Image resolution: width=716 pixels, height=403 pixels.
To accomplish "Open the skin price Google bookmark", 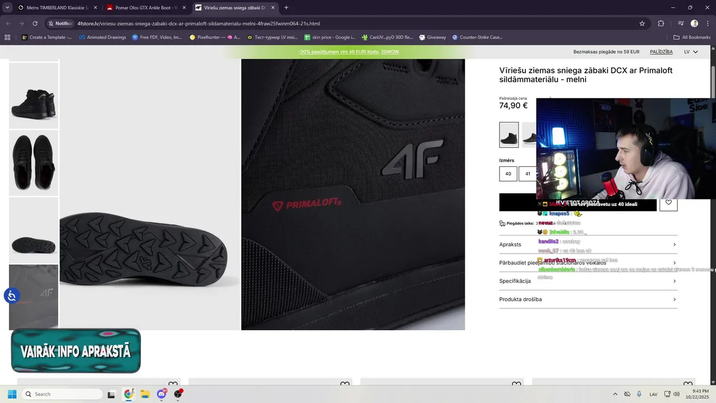I will click(x=329, y=38).
